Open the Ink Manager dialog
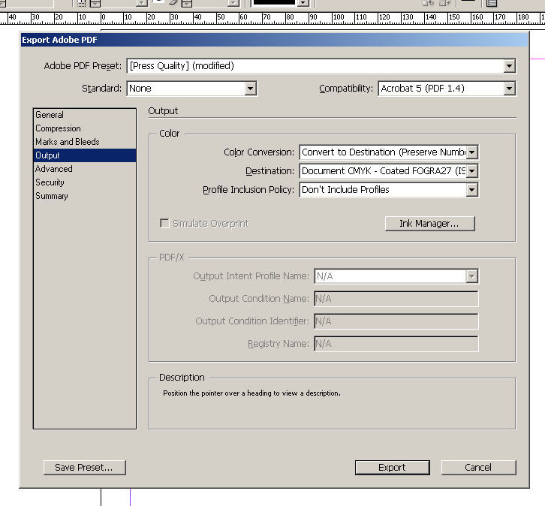 click(429, 224)
